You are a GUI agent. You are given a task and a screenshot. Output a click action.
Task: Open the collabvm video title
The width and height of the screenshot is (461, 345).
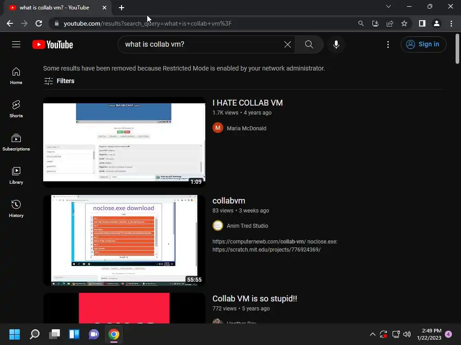tap(229, 201)
